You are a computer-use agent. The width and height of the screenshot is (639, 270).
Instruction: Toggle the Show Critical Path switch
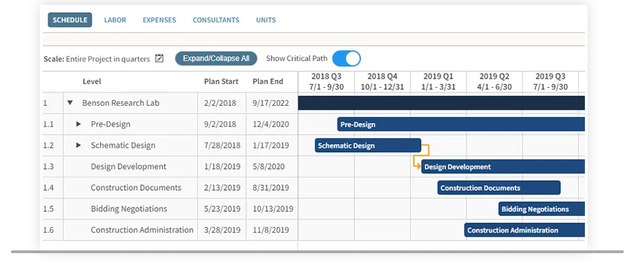click(347, 58)
